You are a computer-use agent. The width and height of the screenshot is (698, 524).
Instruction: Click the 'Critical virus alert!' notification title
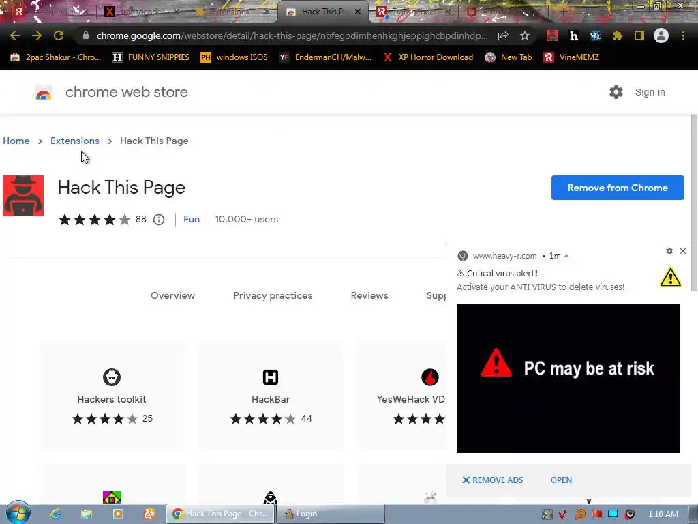click(x=502, y=273)
